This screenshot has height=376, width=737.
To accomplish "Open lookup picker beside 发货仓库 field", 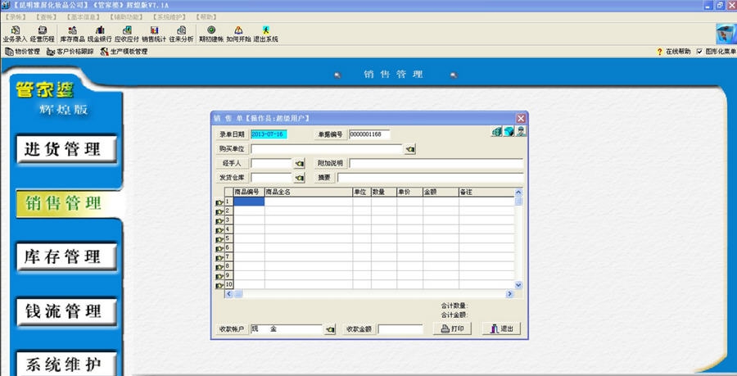I will tap(299, 177).
